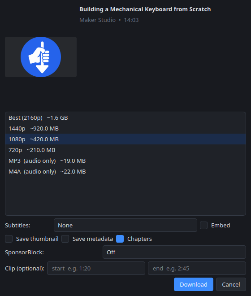Click the Cancel button
This screenshot has width=251, height=296.
[x=231, y=284]
